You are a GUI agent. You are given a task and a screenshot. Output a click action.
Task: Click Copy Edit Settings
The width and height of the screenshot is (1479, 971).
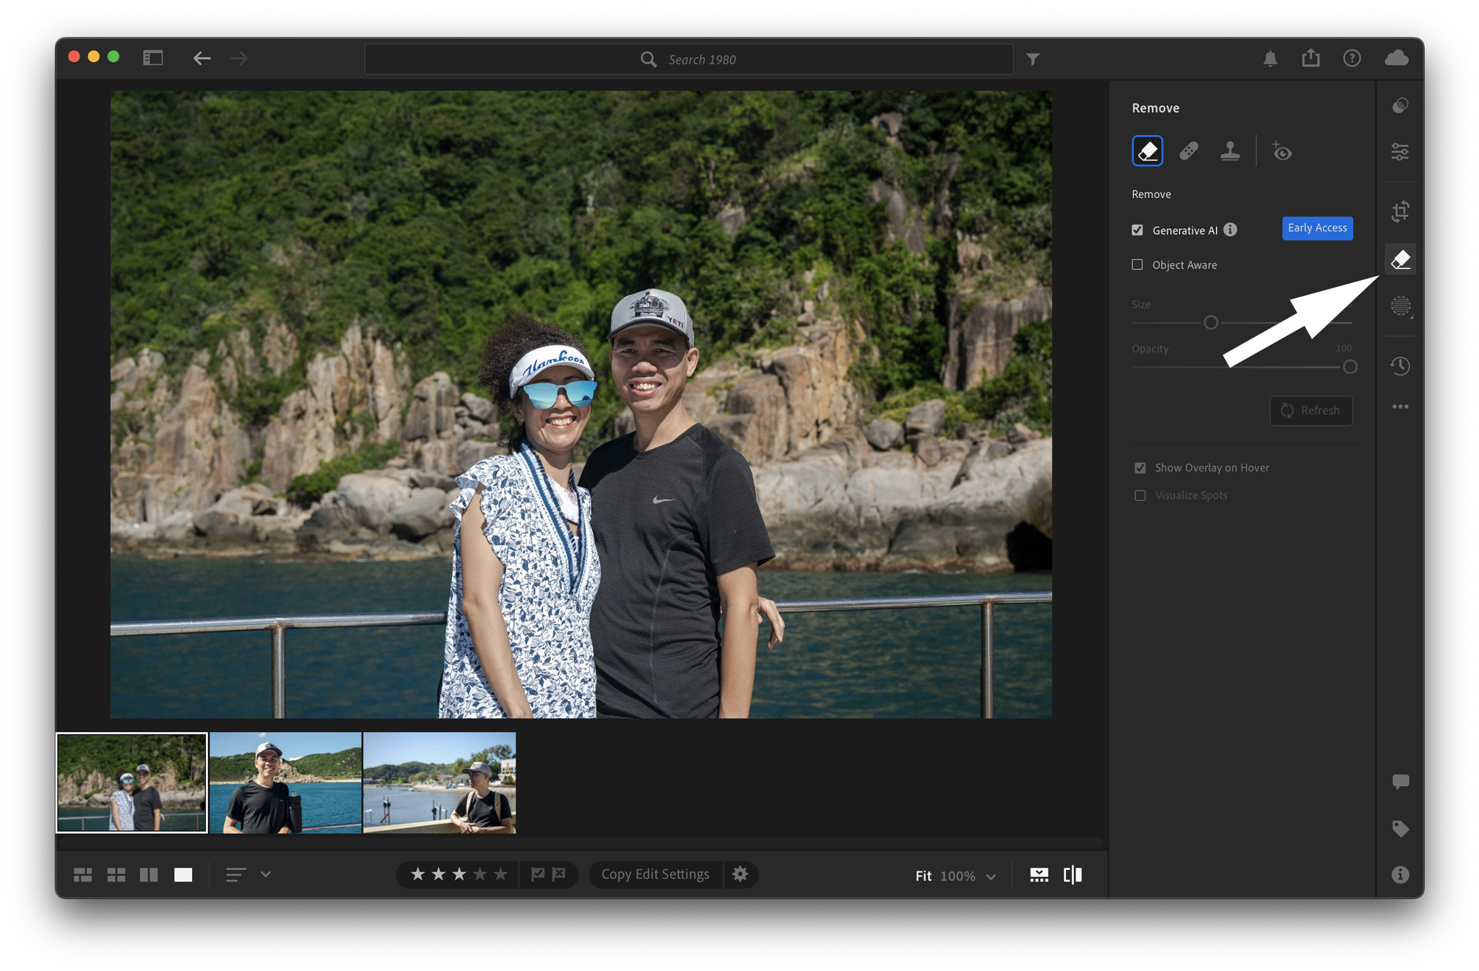pos(655,874)
